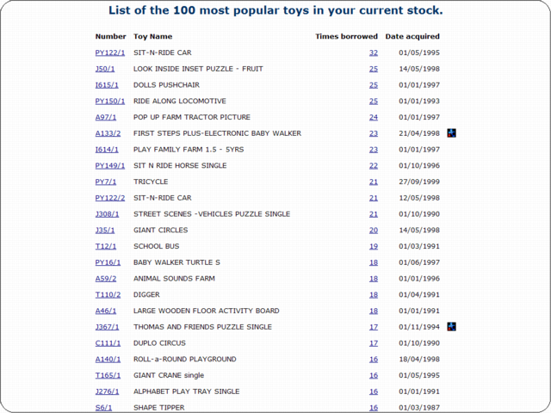Screen dimensions: 551x413
Task: Open toy number PY149/1 link
Action: pyautogui.click(x=110, y=166)
